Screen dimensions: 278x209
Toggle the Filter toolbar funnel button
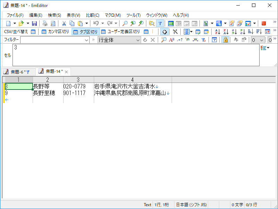click(x=160, y=23)
